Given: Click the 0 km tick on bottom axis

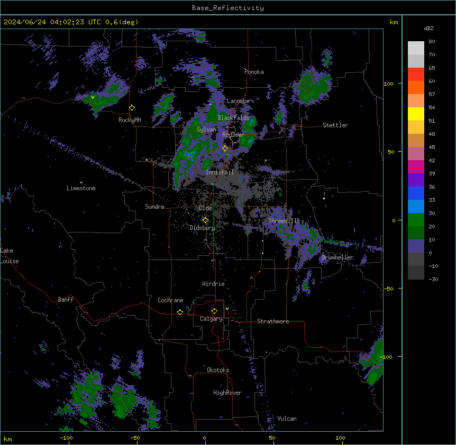Looking at the screenshot, I should pyautogui.click(x=204, y=438).
